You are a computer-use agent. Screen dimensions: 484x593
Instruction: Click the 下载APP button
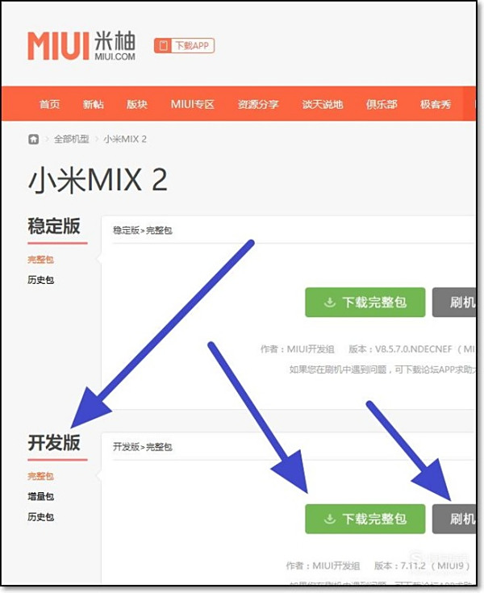pos(184,46)
